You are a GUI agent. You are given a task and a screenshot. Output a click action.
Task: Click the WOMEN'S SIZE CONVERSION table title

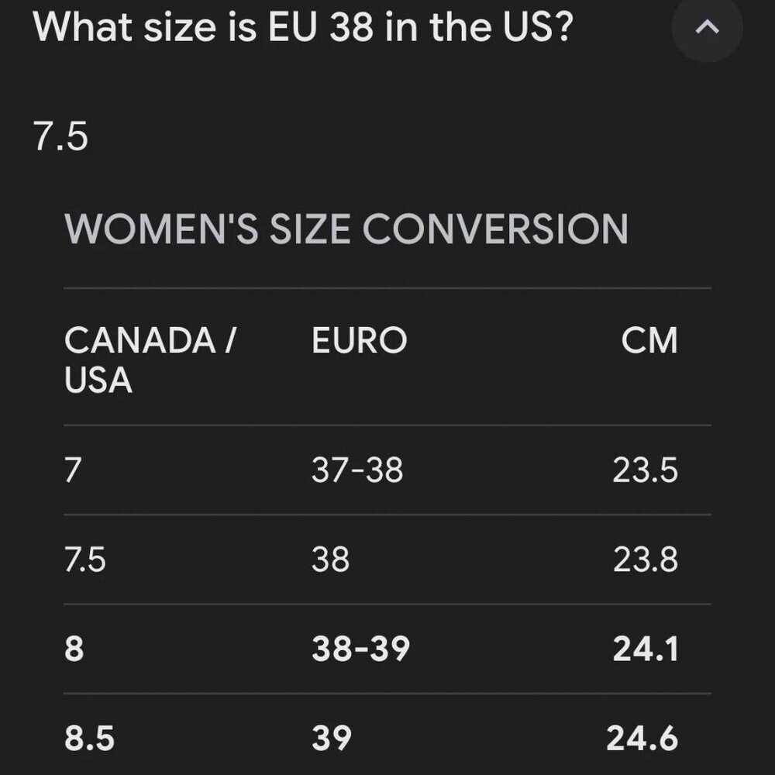pos(346,229)
